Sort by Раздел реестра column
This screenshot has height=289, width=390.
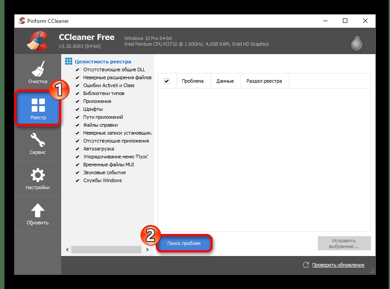pos(265,81)
